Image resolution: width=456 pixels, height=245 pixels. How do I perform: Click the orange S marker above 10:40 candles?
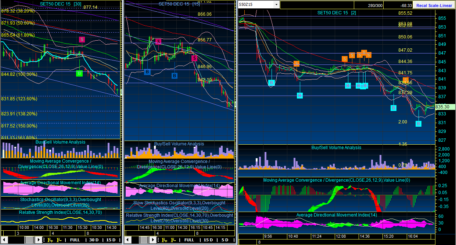click(297, 63)
